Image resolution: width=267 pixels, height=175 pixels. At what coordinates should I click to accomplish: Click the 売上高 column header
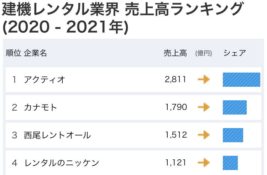point(175,53)
